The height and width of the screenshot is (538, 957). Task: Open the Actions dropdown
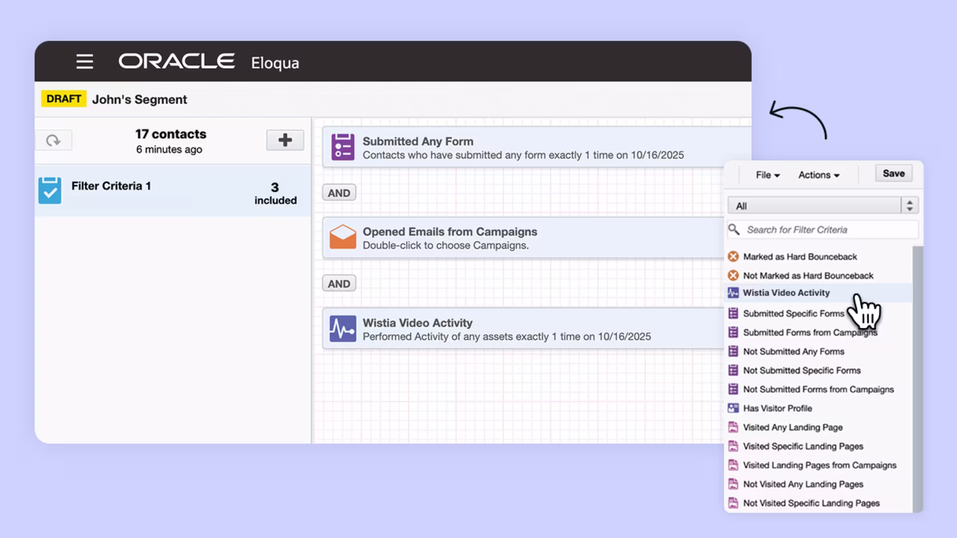pyautogui.click(x=818, y=175)
